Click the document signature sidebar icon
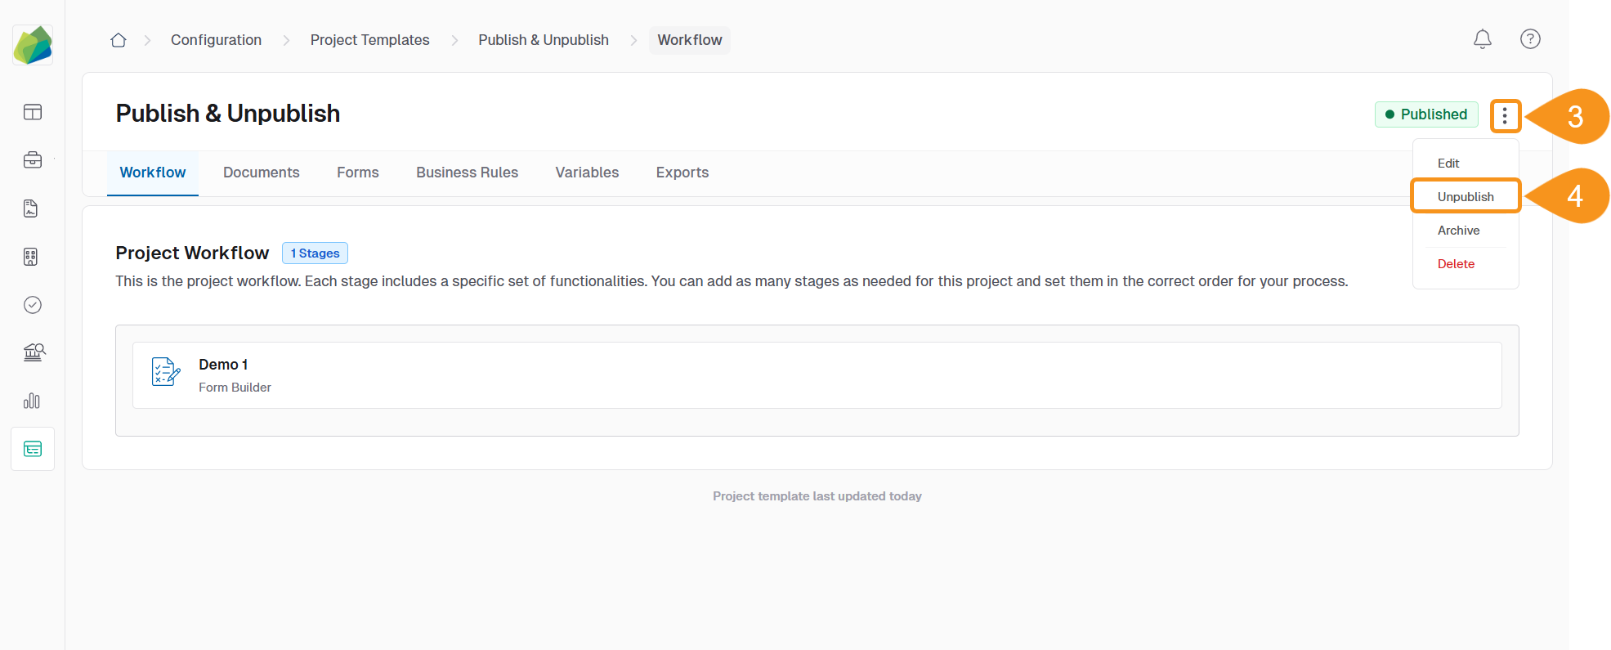Image resolution: width=1611 pixels, height=650 pixels. tap(32, 208)
